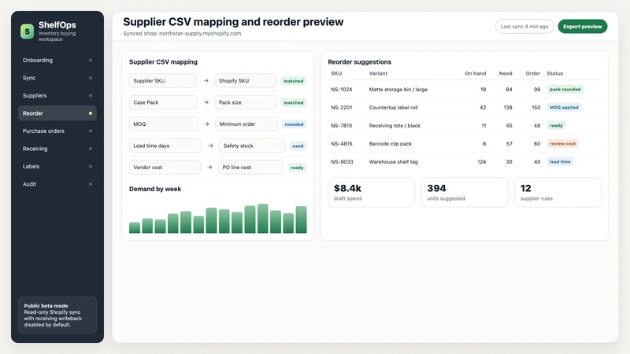Click the Safety stock target field

[252, 146]
